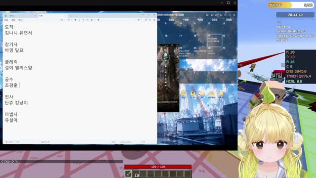Clear formatting using Notepad toolbar icon
This screenshot has width=316, height=178.
pyautogui.click(x=98, y=20)
